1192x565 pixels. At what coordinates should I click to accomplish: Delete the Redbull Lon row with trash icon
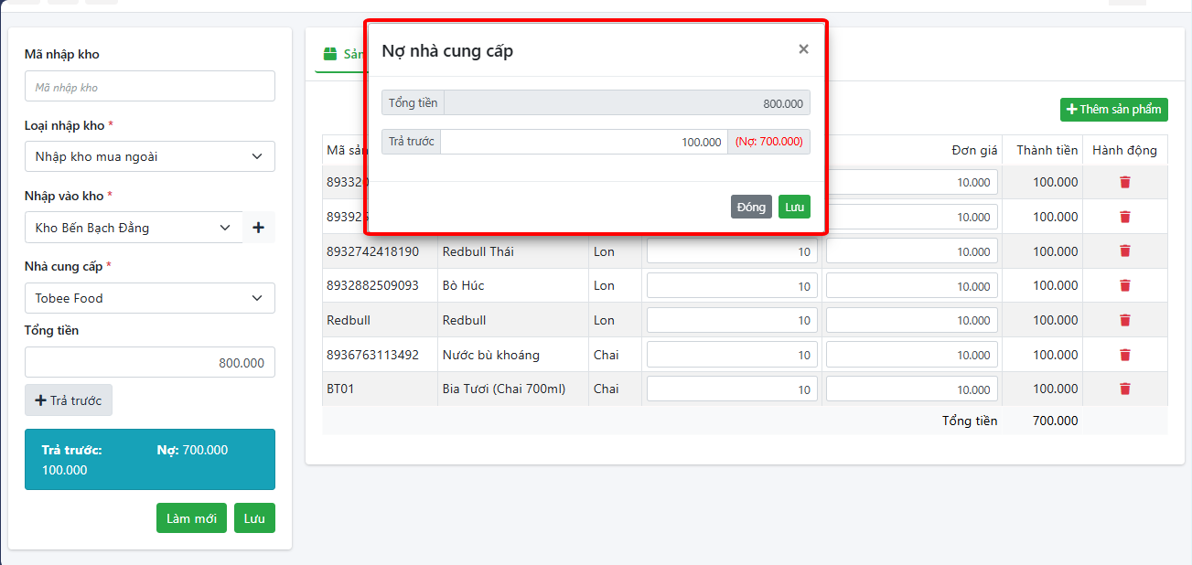click(1124, 320)
